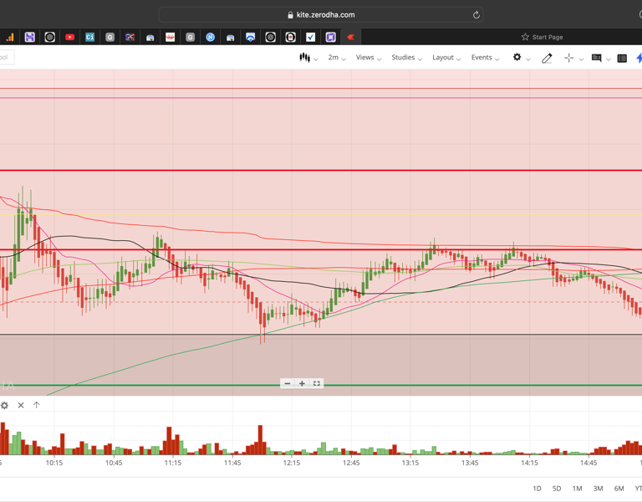Expand arrow beside the tooltip icon
The height and width of the screenshot is (502, 642).
(609, 59)
